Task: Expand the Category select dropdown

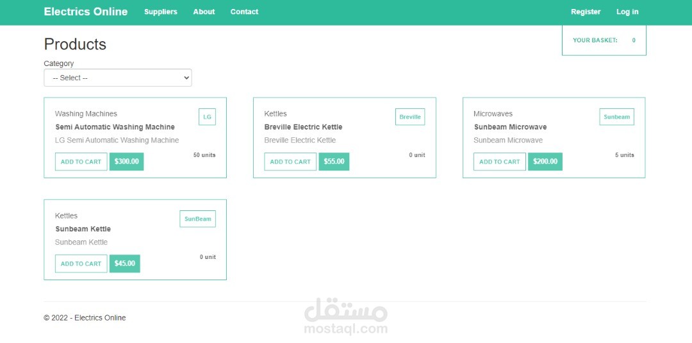Action: [118, 78]
